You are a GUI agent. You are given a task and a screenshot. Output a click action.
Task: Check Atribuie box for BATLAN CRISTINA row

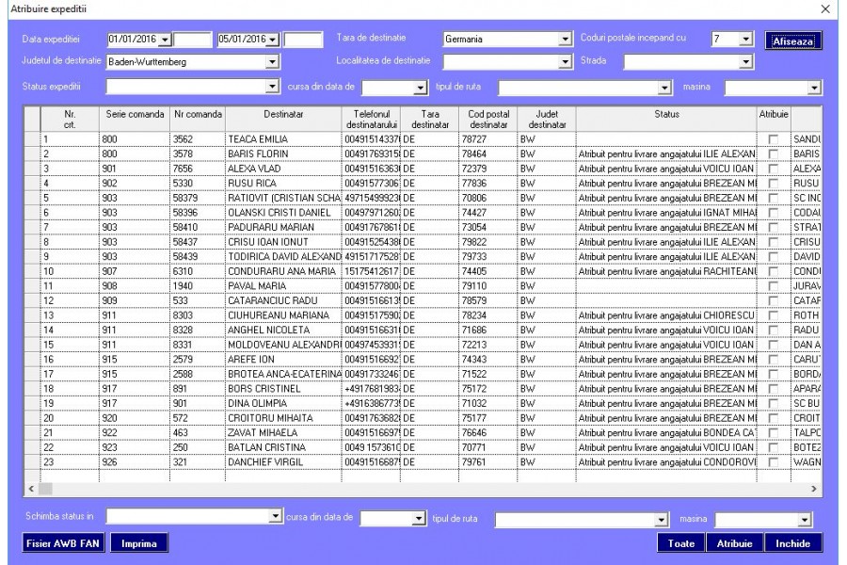coord(774,447)
